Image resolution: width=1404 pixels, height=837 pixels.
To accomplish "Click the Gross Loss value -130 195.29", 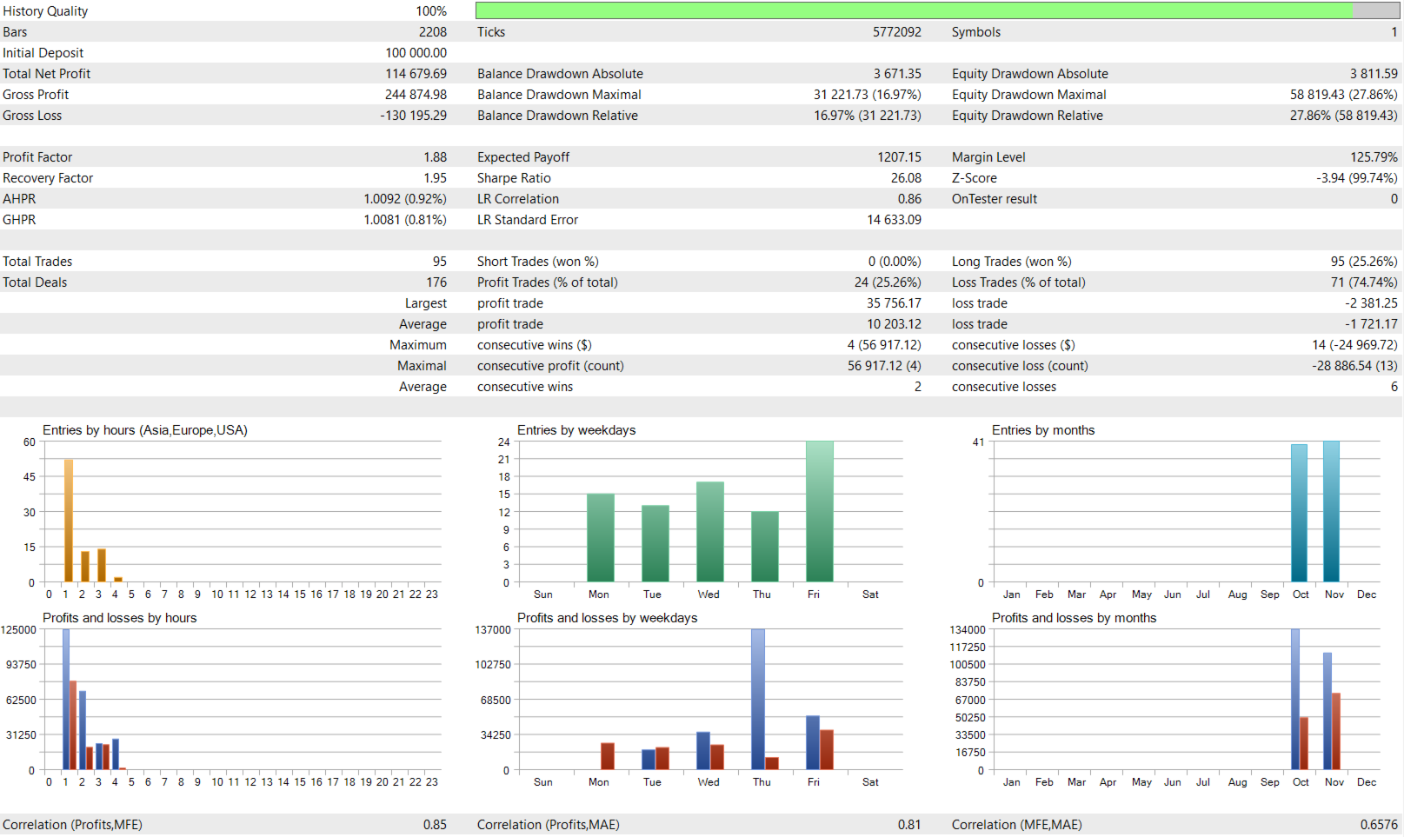I will click(413, 116).
